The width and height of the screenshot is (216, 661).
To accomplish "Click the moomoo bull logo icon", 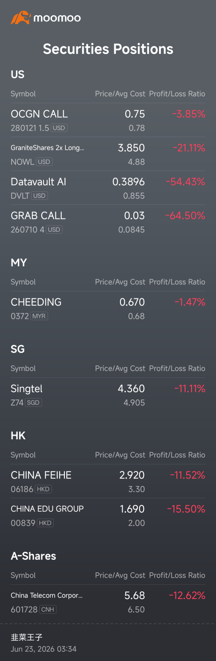I will click(20, 18).
